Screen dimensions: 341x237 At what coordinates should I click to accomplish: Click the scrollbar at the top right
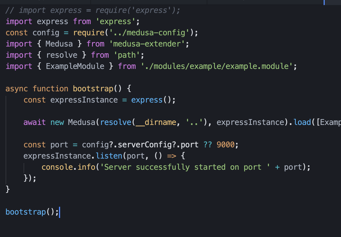pyautogui.click(x=325, y=2)
